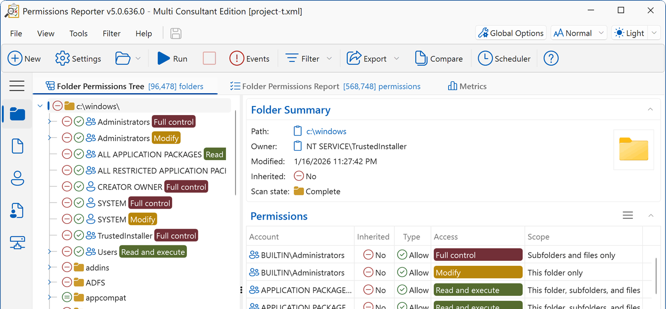Image resolution: width=666 pixels, height=309 pixels.
Task: Expand the Users Read and execute node
Action: point(49,251)
